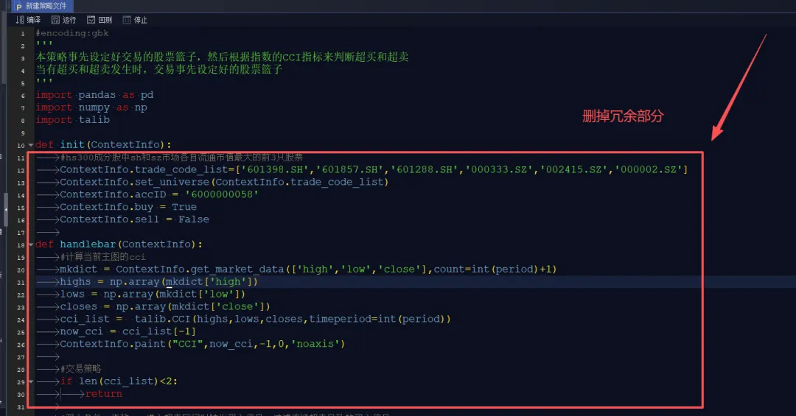This screenshot has width=796, height=416.
Task: Click the import pandas as pd line
Action: (94, 95)
